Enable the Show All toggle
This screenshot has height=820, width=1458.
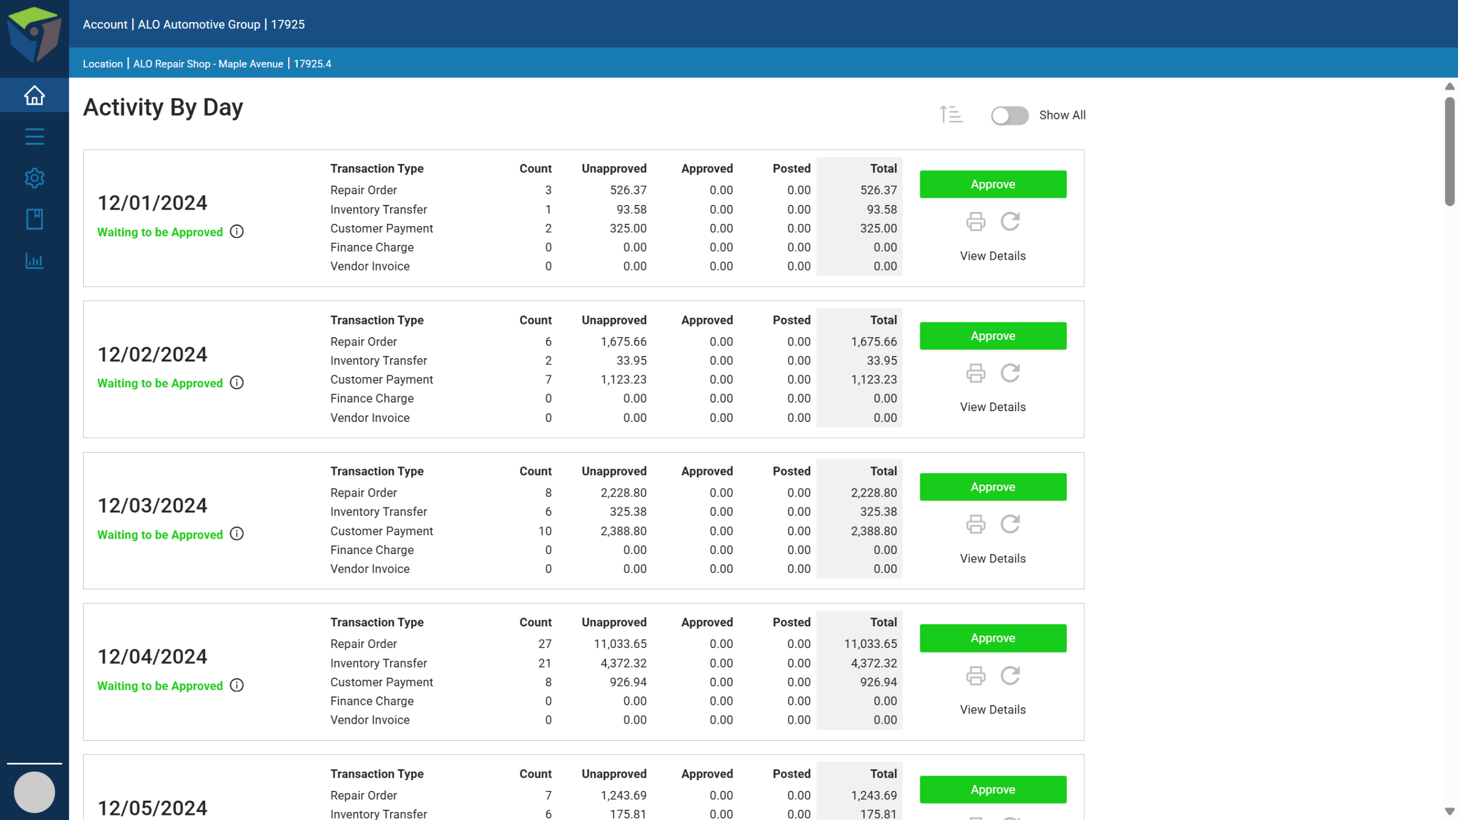[x=1009, y=116]
